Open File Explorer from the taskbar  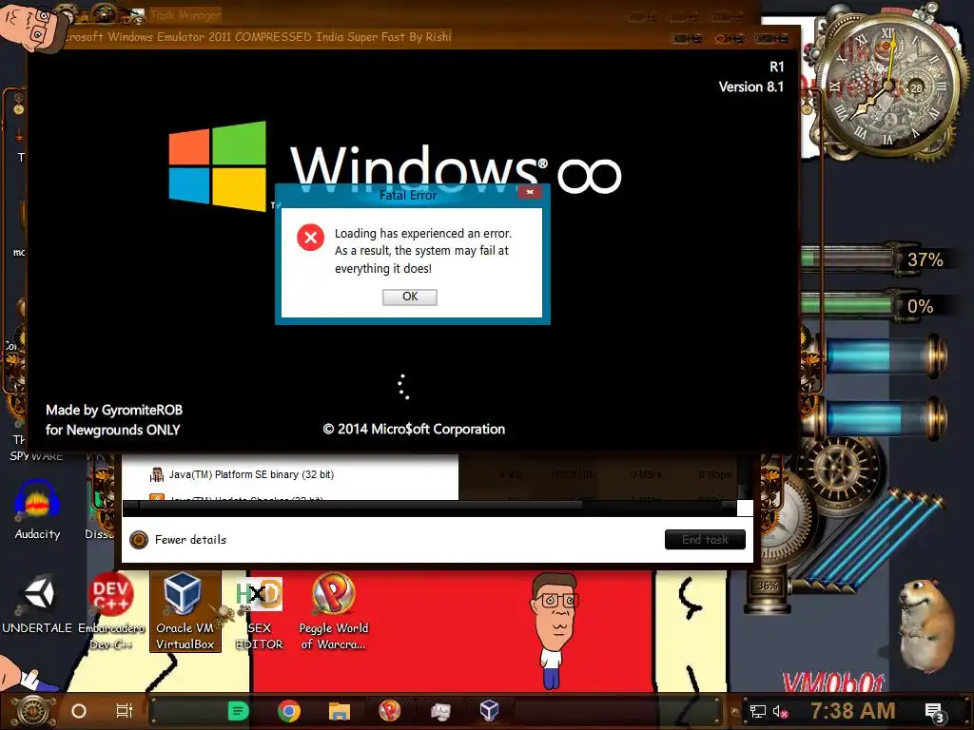[340, 711]
